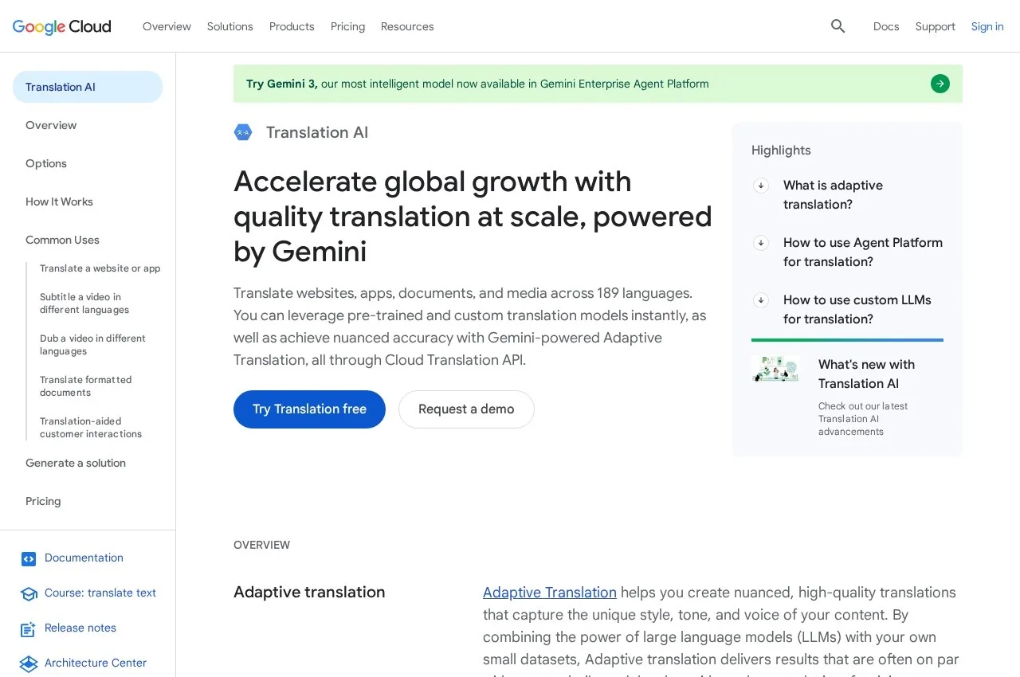This screenshot has width=1020, height=677.
Task: Open the Documentation link
Action: [84, 558]
